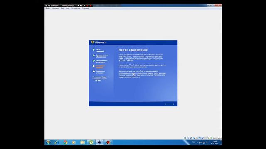Open the Справка menu
Screen dimensions: 266x149
point(85,8)
